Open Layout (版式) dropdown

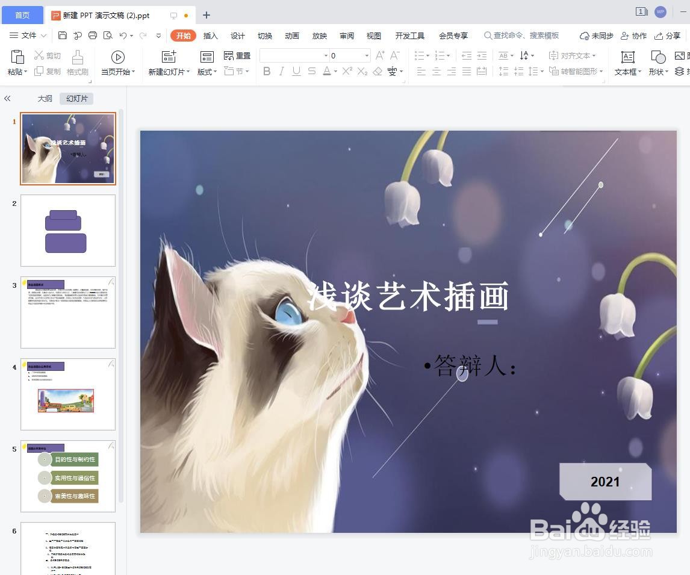[x=207, y=63]
